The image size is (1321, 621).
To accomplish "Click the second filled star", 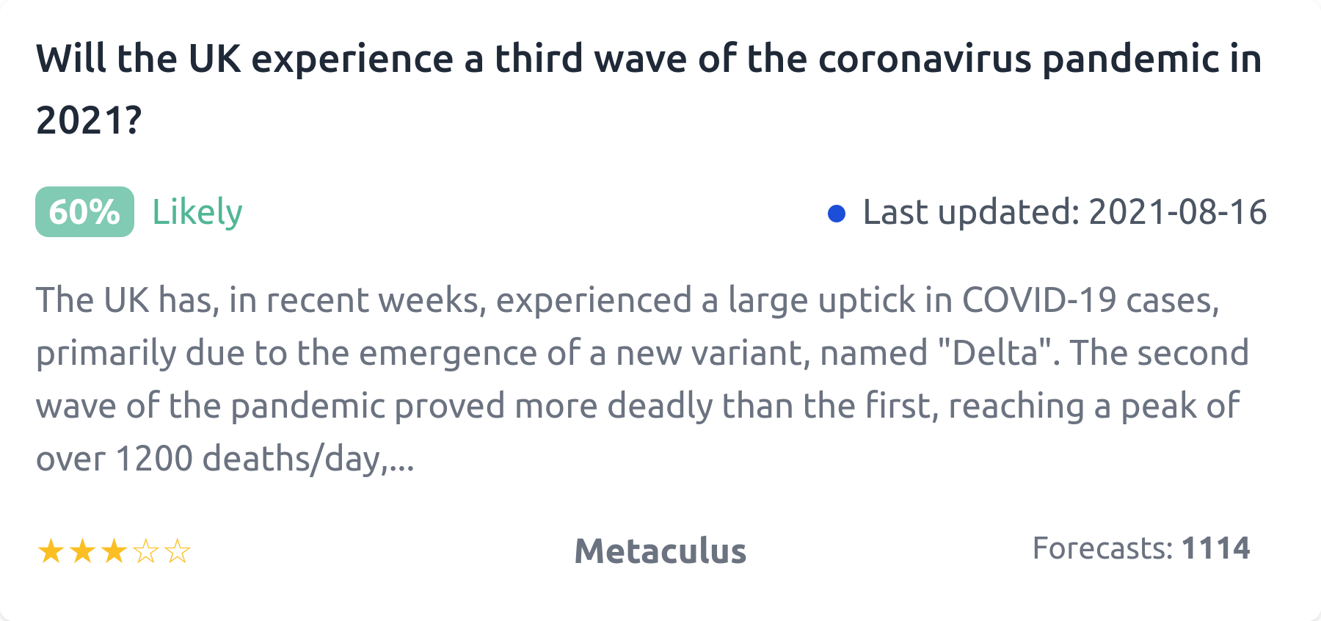I will pyautogui.click(x=82, y=551).
